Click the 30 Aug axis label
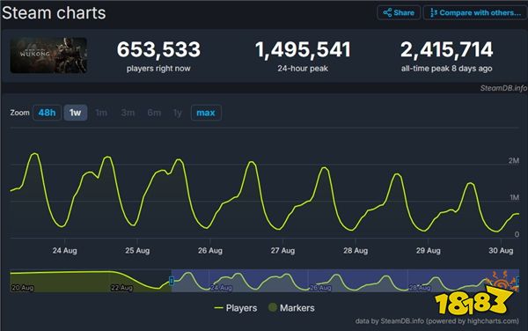The height and width of the screenshot is (331, 528). (x=501, y=251)
